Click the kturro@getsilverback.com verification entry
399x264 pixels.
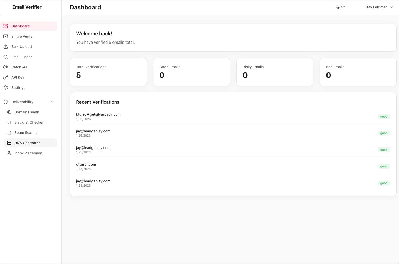pyautogui.click(x=98, y=114)
